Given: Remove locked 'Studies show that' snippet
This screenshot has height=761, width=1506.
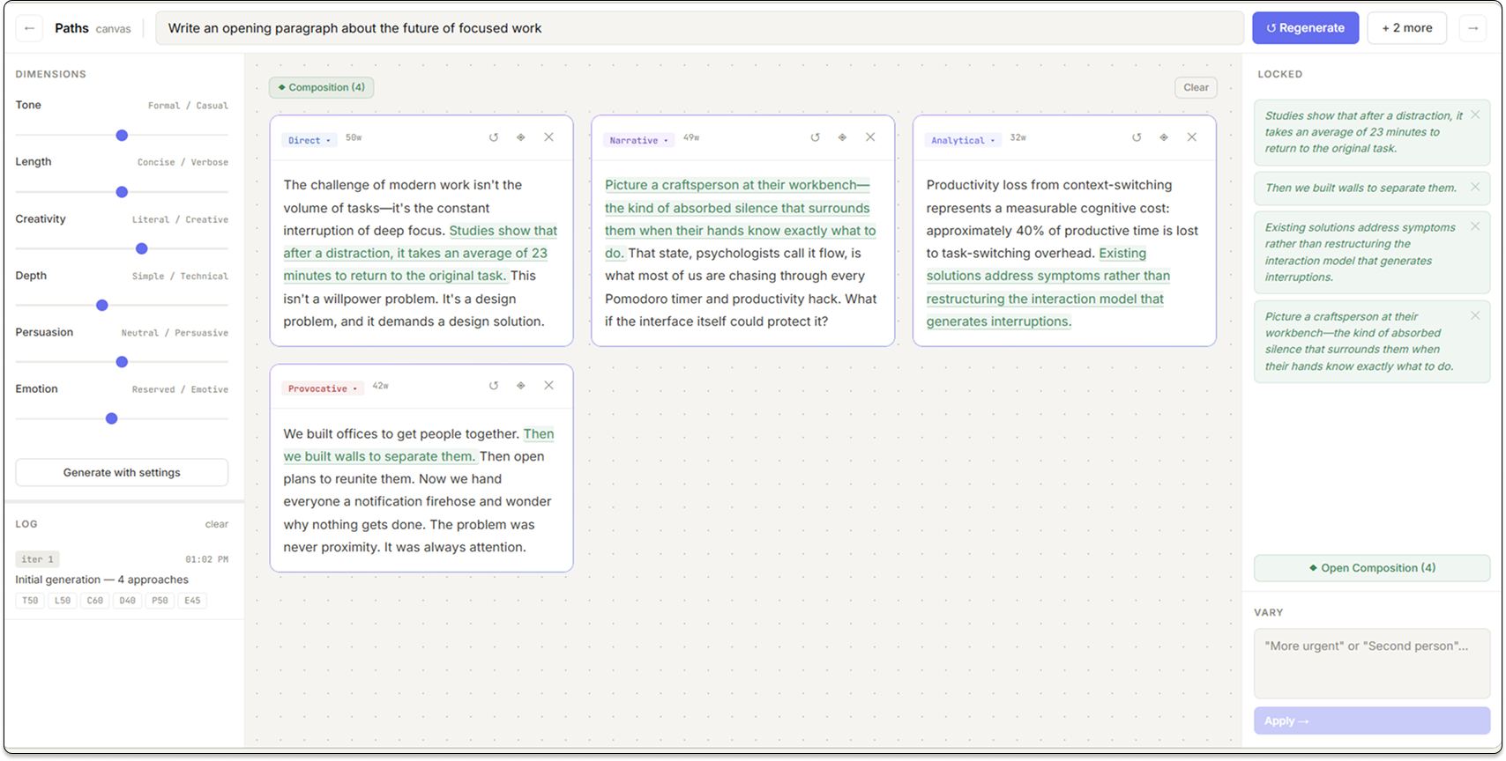Looking at the screenshot, I should (1475, 115).
